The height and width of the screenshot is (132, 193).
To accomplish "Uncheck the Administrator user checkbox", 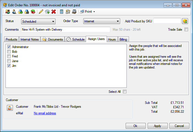I will (x=9, y=47).
